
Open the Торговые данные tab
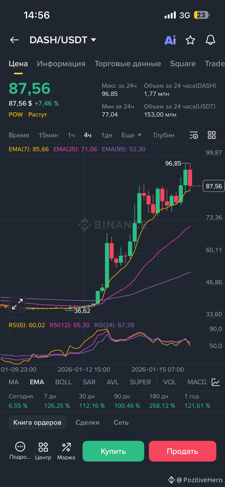coord(128,64)
